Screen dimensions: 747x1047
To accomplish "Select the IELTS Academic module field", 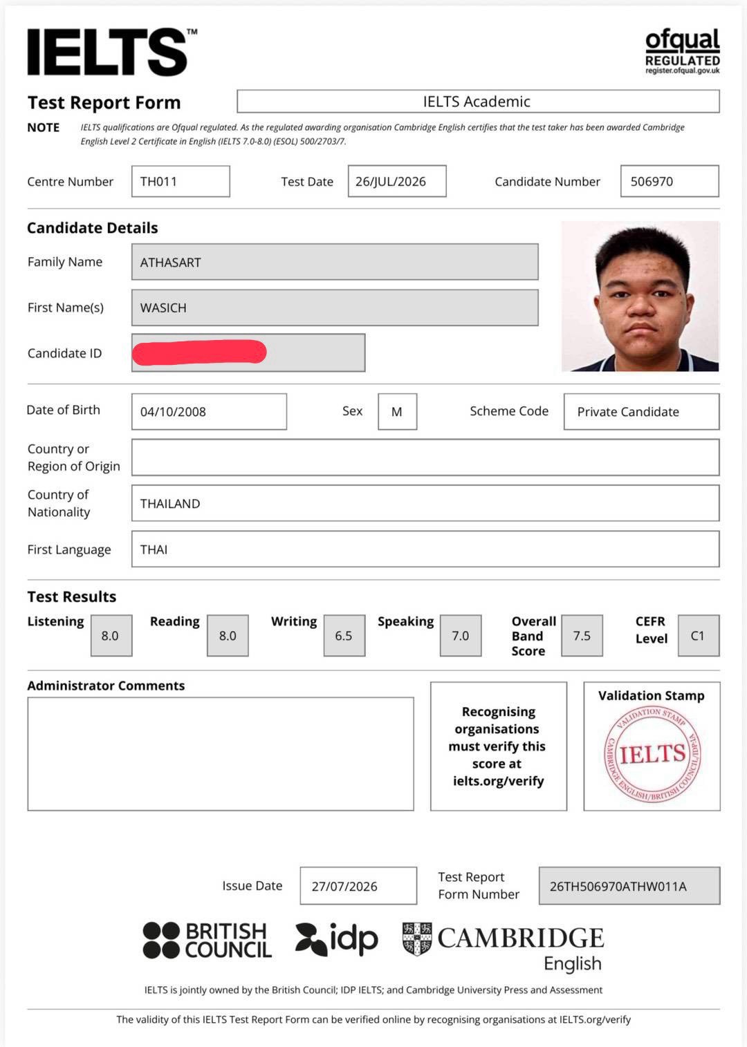I will pos(478,102).
